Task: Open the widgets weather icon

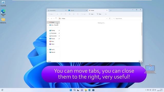Action: 2,90
